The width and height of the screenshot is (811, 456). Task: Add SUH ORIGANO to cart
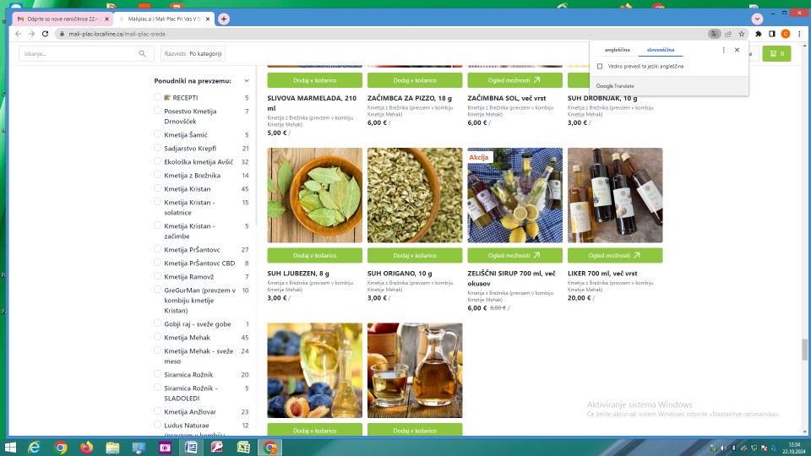pos(415,255)
